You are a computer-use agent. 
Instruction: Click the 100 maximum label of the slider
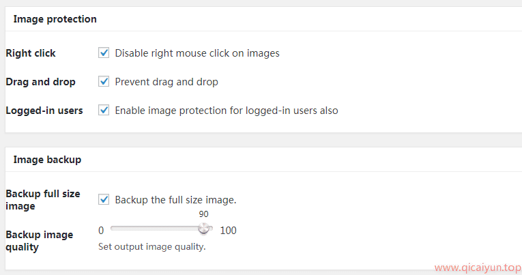click(x=228, y=230)
